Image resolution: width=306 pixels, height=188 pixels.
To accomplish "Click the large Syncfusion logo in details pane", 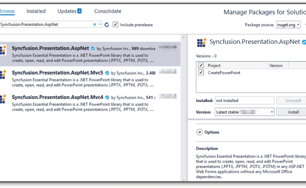I will tap(201, 42).
